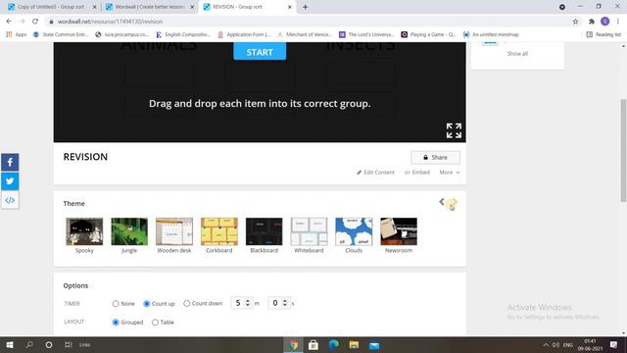This screenshot has height=353, width=627.
Task: Adjust the seconds stepper arrows
Action: tap(285, 303)
